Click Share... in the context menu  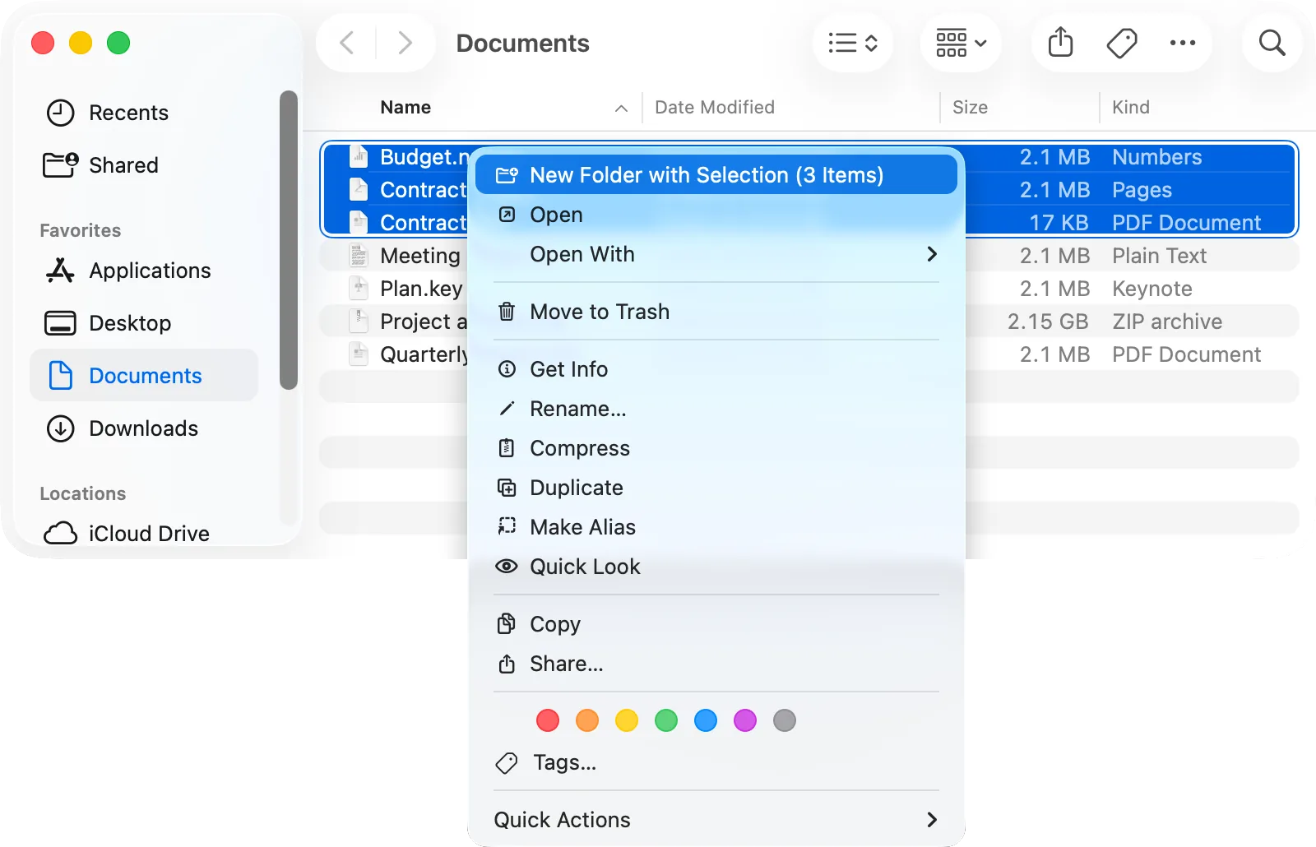click(716, 664)
